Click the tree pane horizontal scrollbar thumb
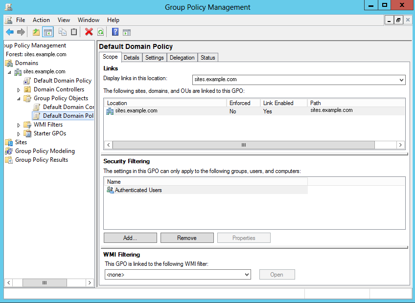 (x=45, y=282)
